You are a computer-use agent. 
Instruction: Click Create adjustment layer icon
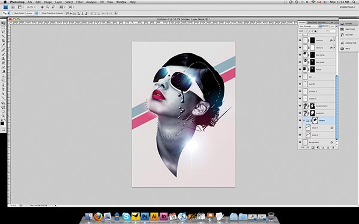tap(318, 148)
